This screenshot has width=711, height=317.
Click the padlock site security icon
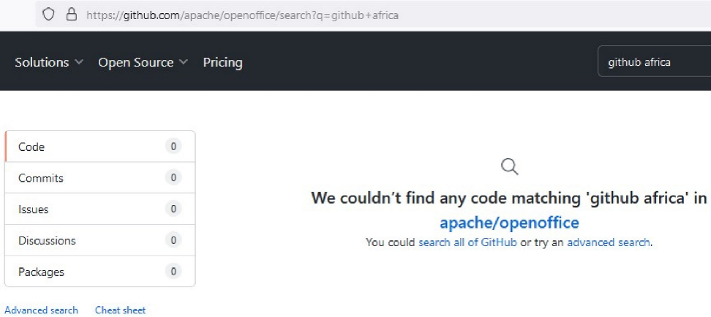[71, 14]
